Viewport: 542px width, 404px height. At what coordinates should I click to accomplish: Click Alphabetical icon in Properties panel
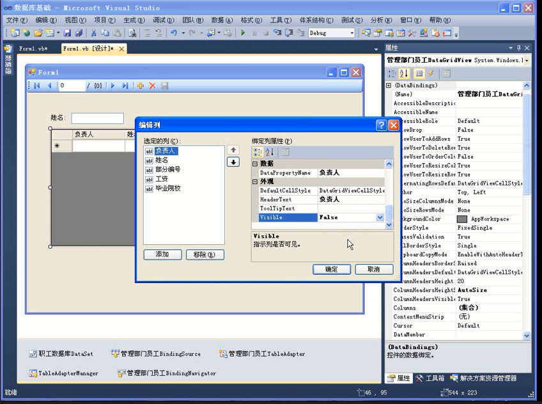pos(404,74)
